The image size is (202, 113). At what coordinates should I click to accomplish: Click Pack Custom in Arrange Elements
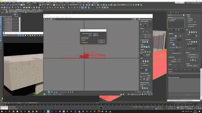pyautogui.click(x=141, y=77)
